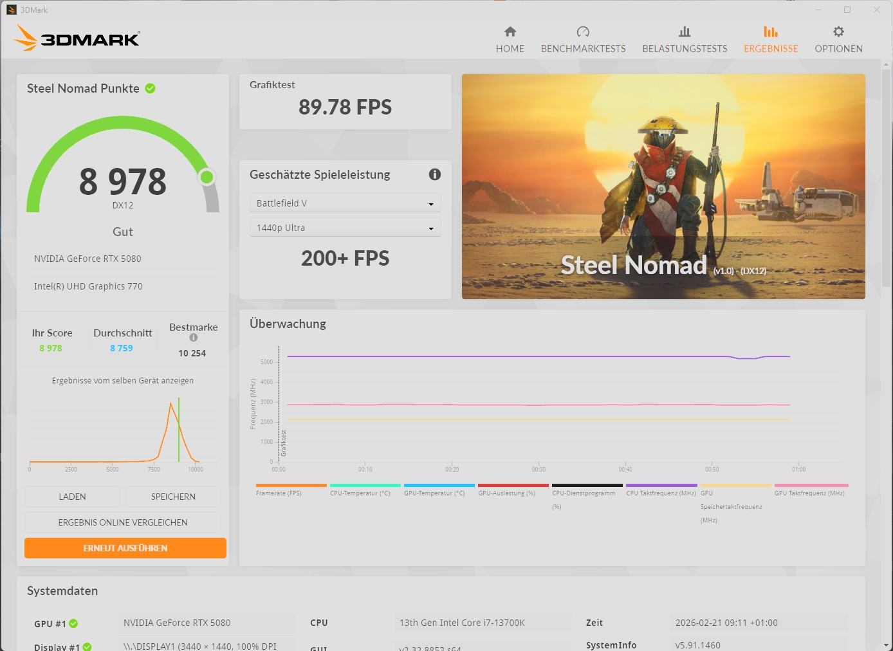893x651 pixels.
Task: Click the Steel Nomad artwork image
Action: pos(663,187)
